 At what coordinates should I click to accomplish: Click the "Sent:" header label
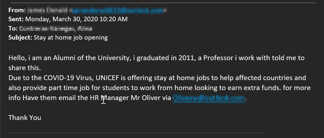pyautogui.click(x=16, y=19)
